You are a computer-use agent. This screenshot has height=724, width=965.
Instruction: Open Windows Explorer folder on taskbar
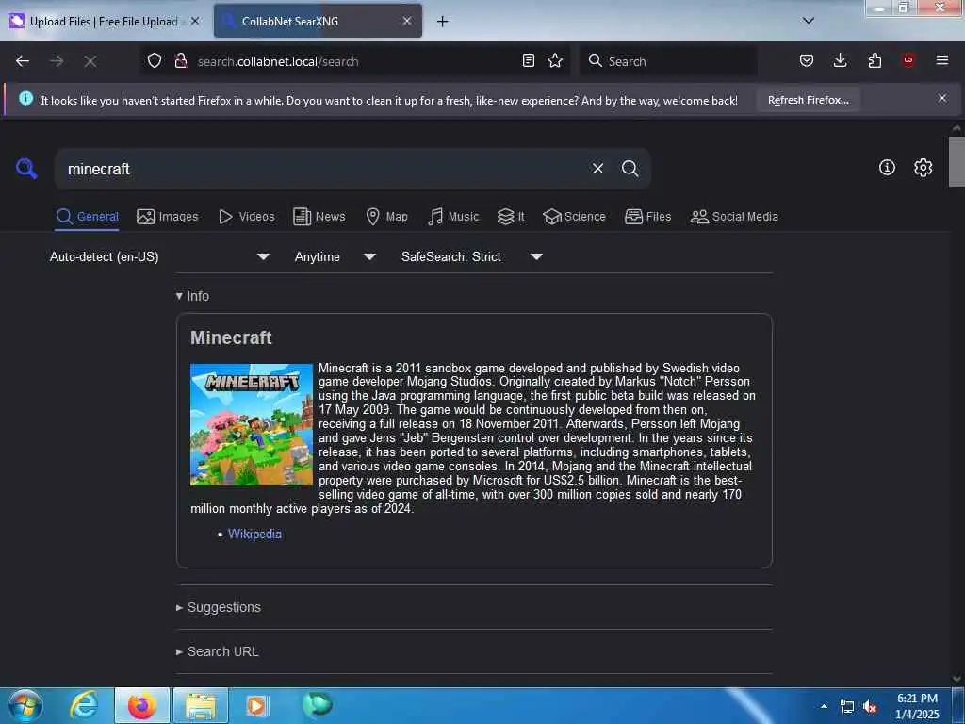coord(201,705)
